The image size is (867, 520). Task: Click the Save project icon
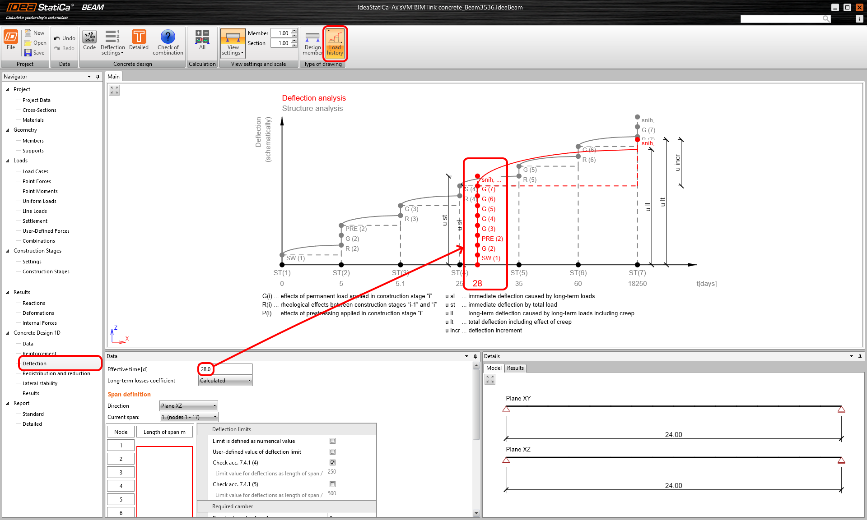(x=28, y=53)
